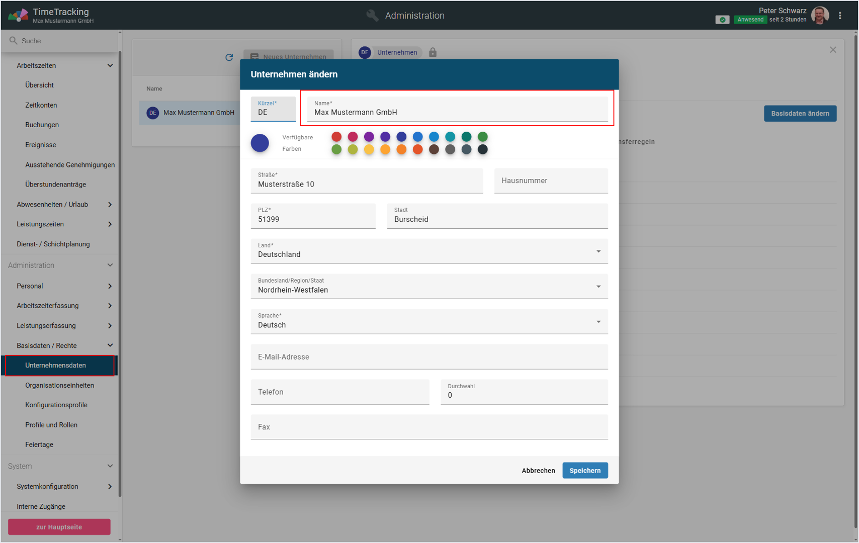Open the Sprache dropdown
The width and height of the screenshot is (859, 543).
coord(598,322)
